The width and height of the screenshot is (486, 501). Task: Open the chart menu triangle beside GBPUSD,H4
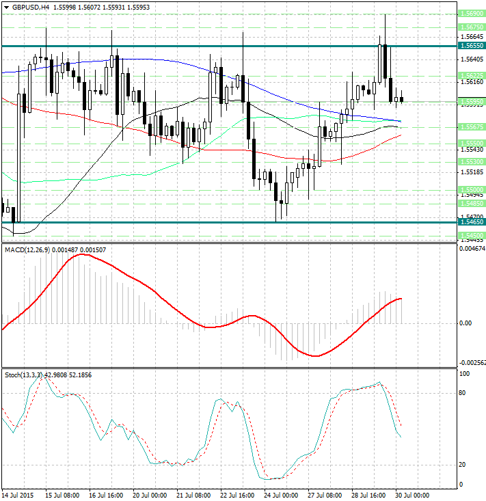[6, 8]
